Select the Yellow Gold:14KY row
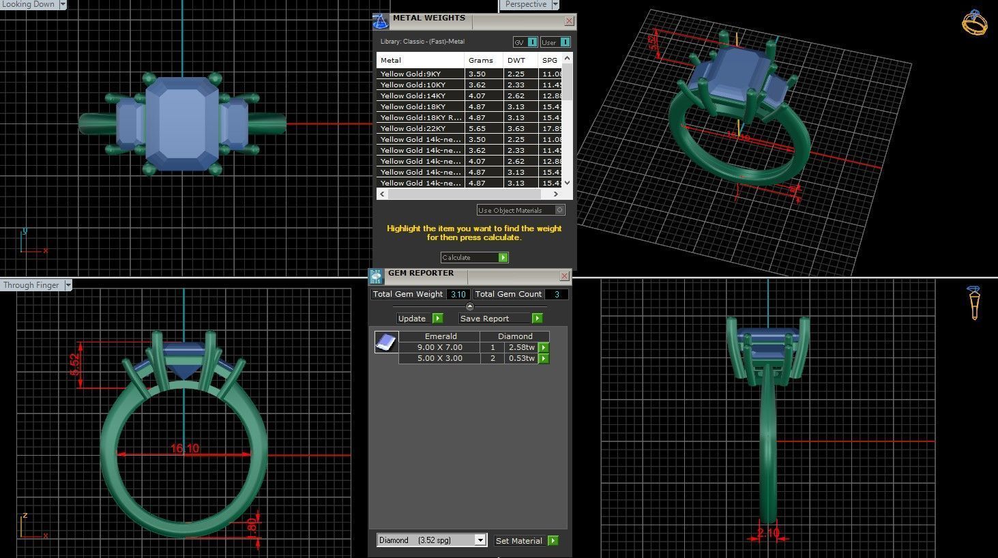Screen dimensions: 998x558 pyautogui.click(x=470, y=96)
